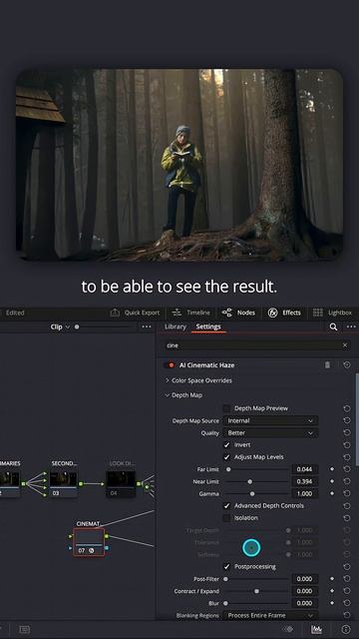Viewport: 359px width, 639px height.
Task: Open effects panel three-dot options menu
Action: 351,326
